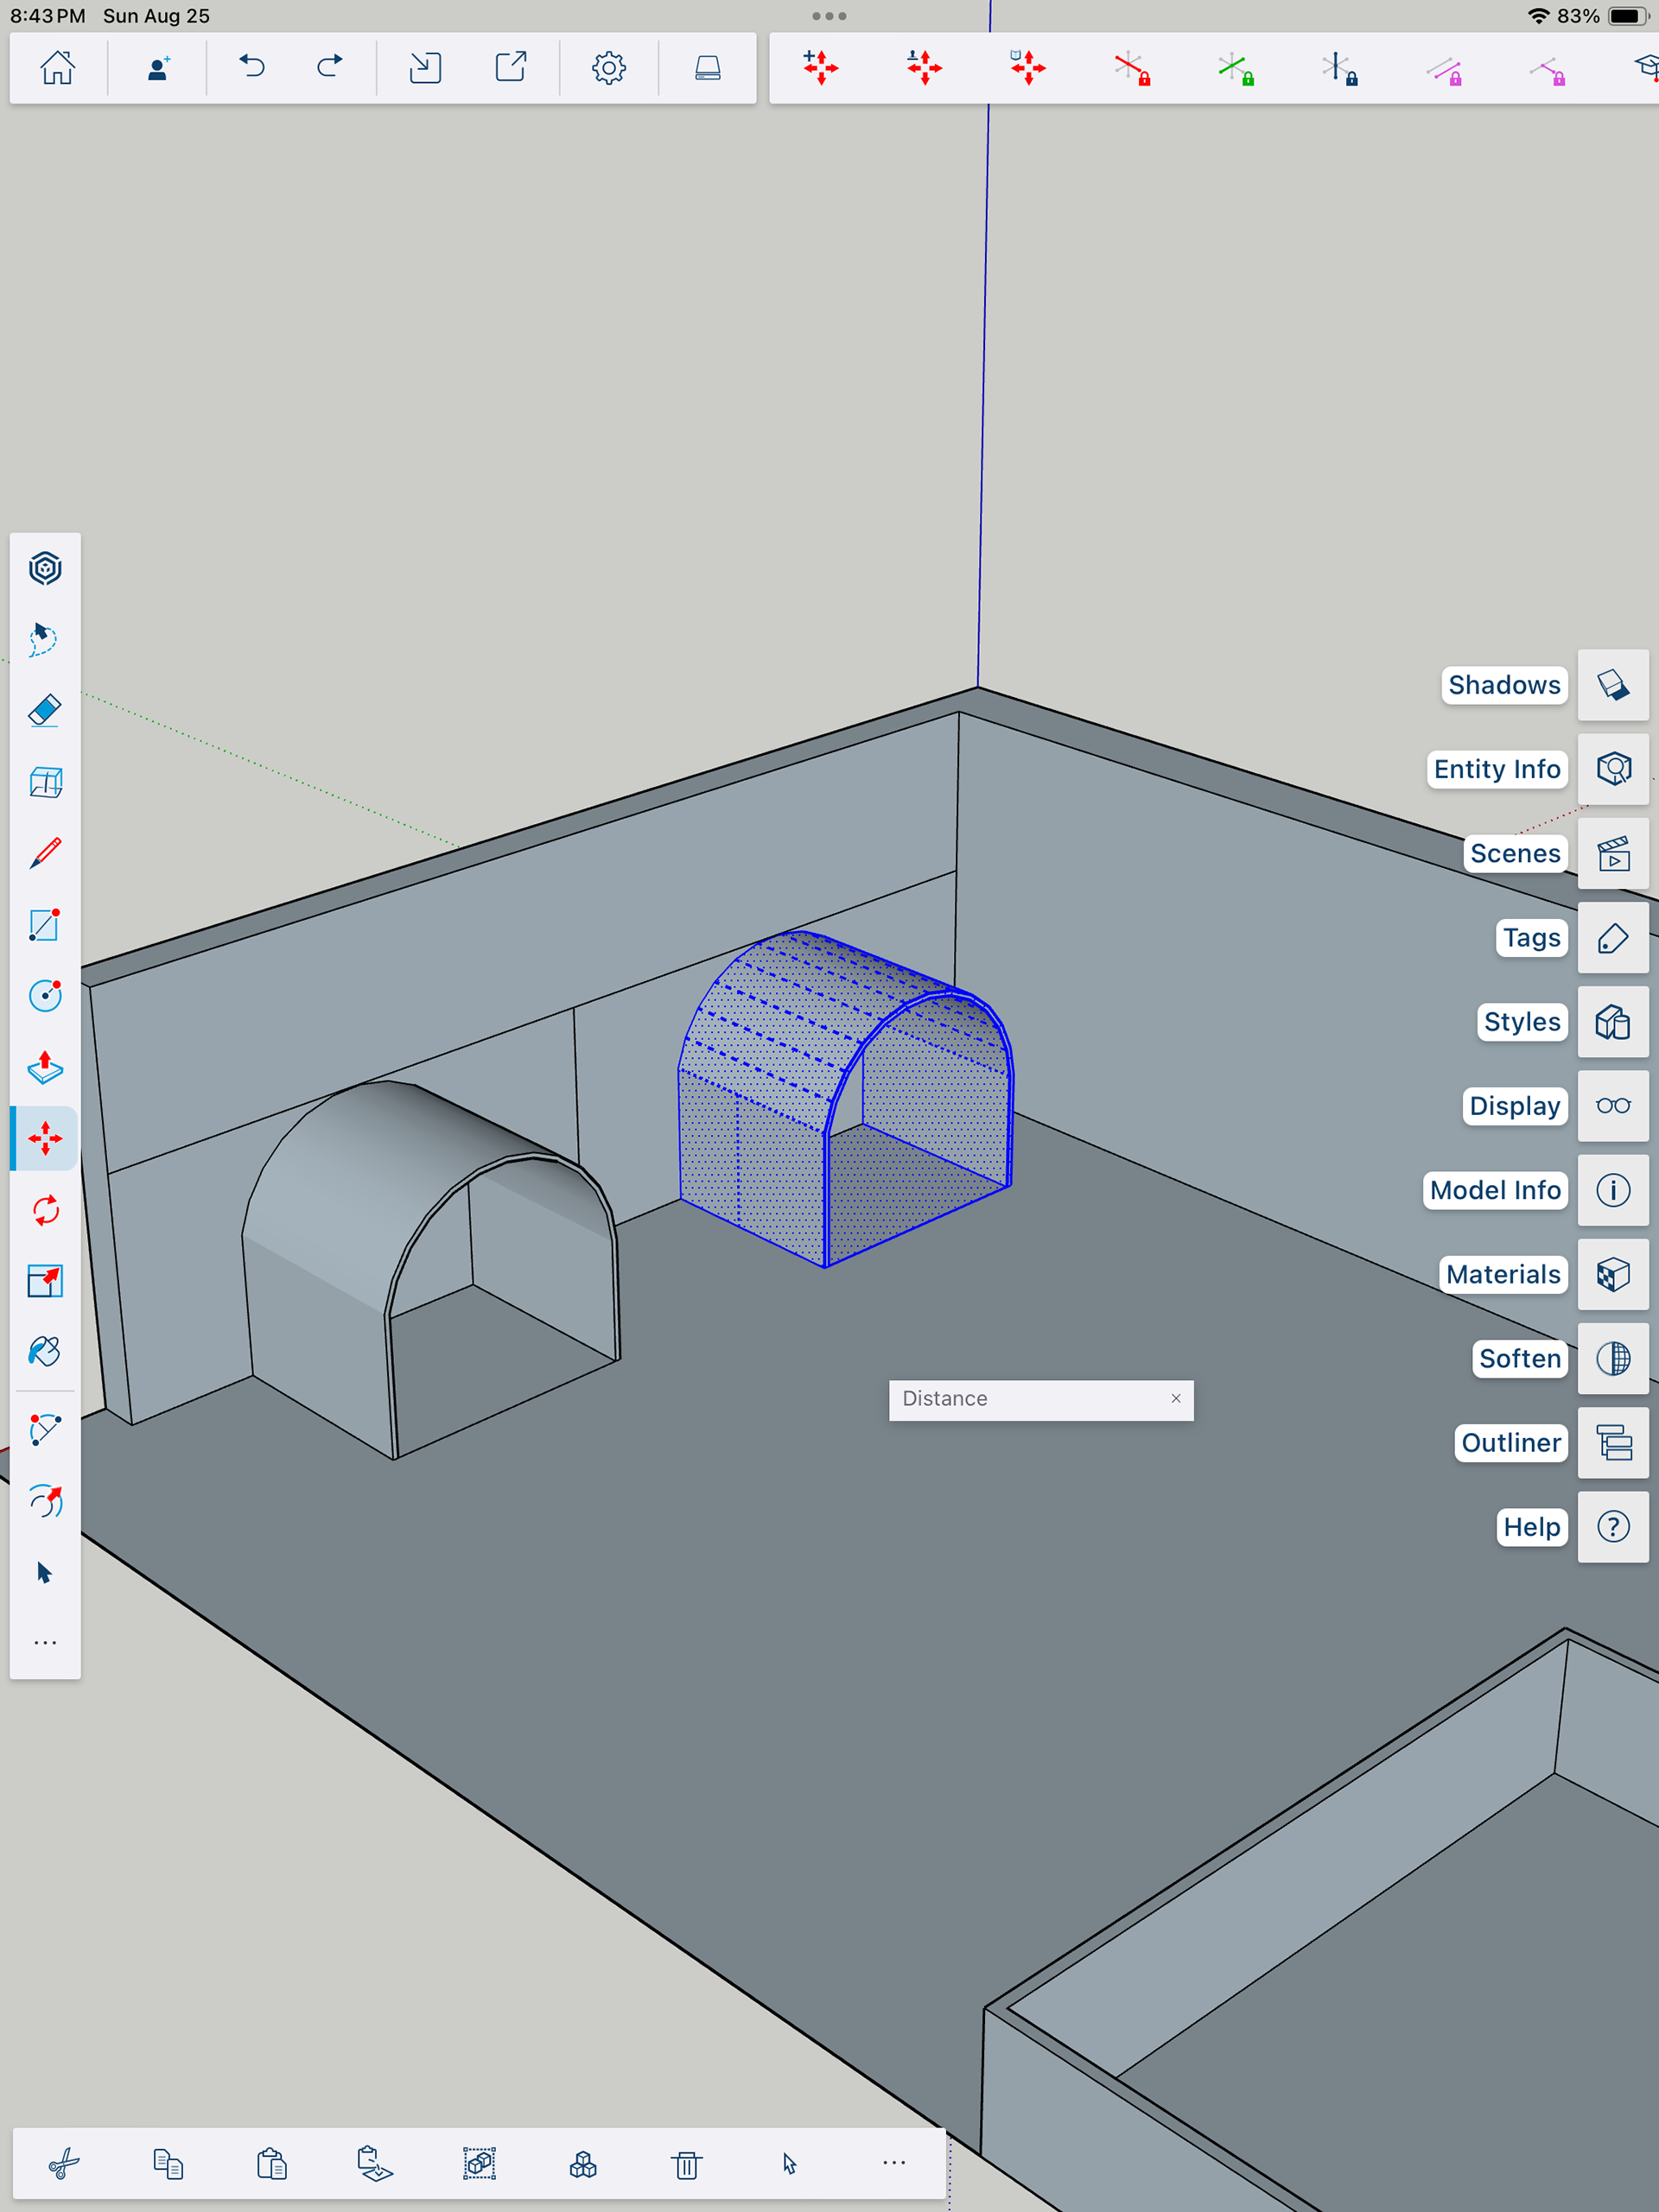This screenshot has height=2212, width=1659.
Task: Toggle red axis lock
Action: (1132, 68)
